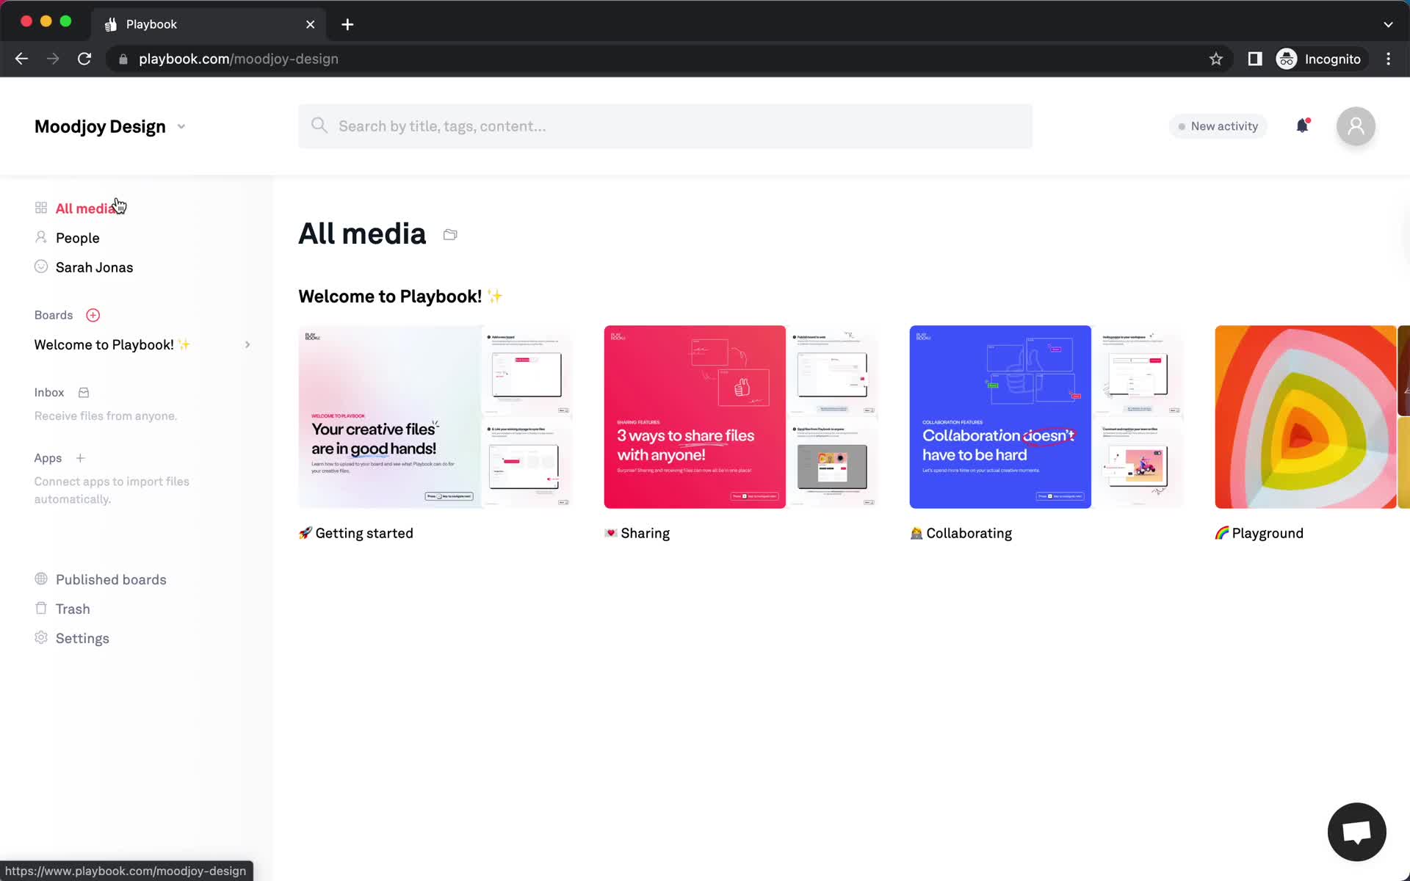The image size is (1410, 881).
Task: Click the Settings icon in sidebar
Action: coord(40,637)
